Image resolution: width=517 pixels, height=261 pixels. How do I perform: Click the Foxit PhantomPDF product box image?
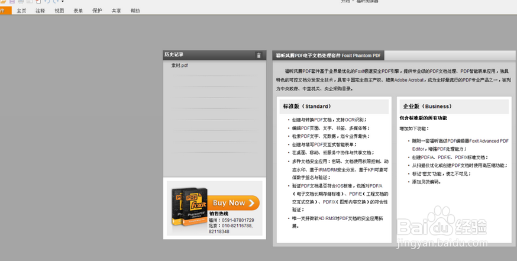pyautogui.click(x=189, y=207)
